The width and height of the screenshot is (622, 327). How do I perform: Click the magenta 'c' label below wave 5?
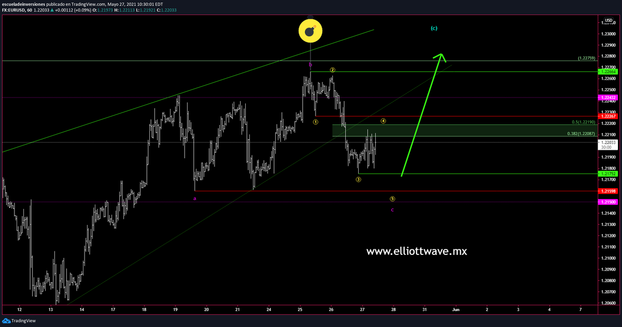(392, 210)
